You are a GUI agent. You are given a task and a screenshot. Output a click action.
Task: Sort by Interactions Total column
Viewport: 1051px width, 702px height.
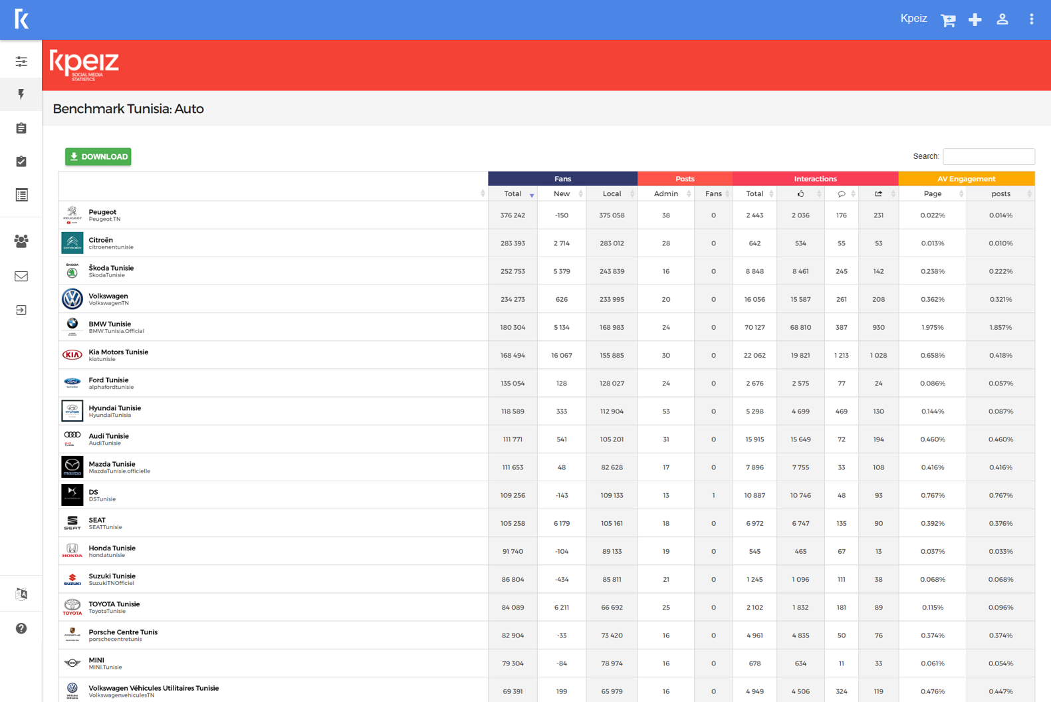(x=755, y=194)
